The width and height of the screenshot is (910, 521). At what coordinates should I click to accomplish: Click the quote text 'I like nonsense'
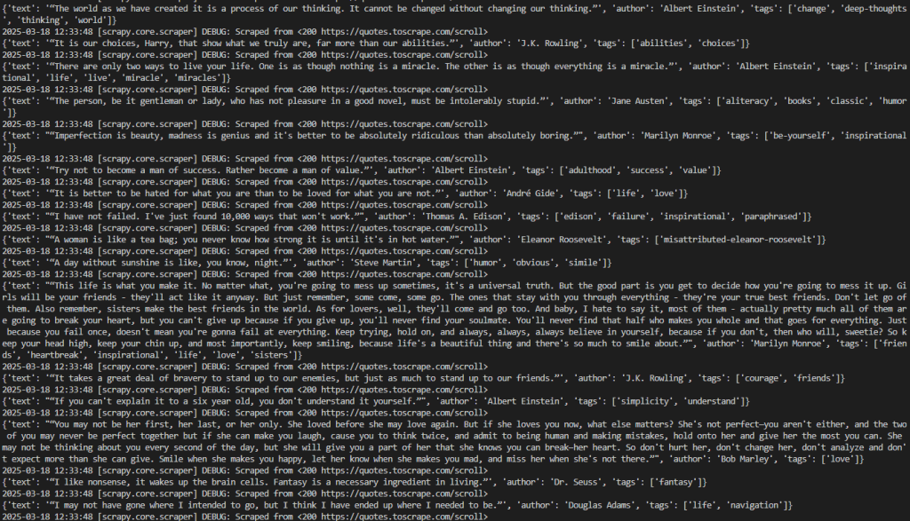pyautogui.click(x=87, y=482)
